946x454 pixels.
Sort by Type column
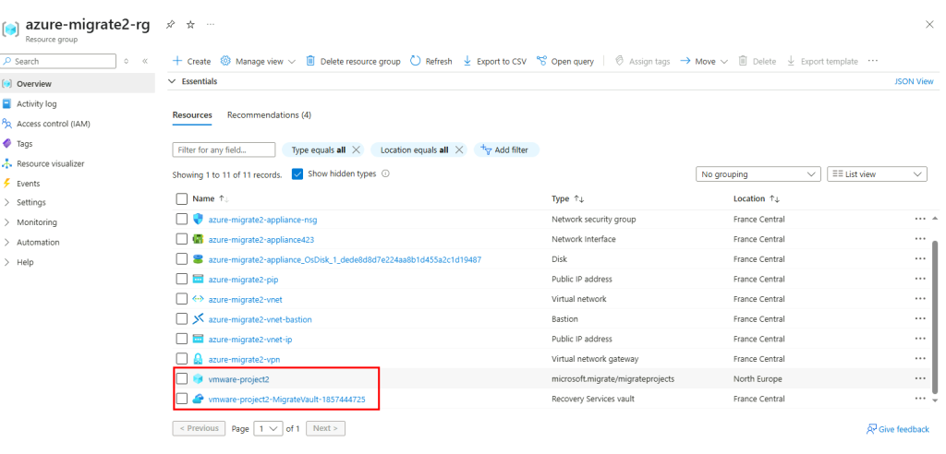coord(568,198)
